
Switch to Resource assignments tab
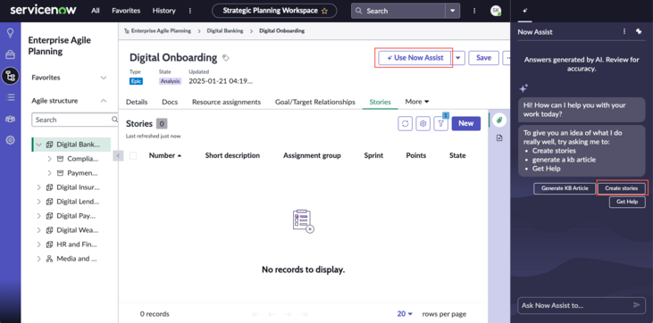point(226,102)
